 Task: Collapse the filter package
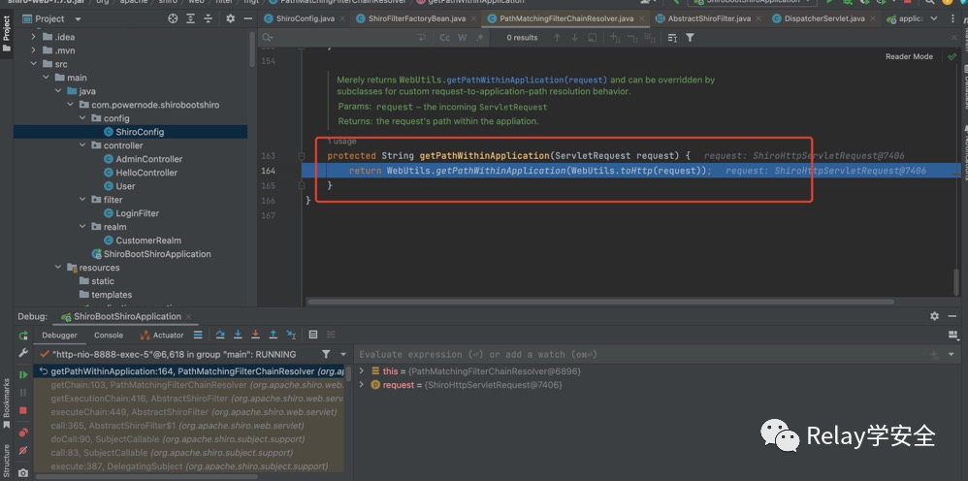click(x=82, y=200)
